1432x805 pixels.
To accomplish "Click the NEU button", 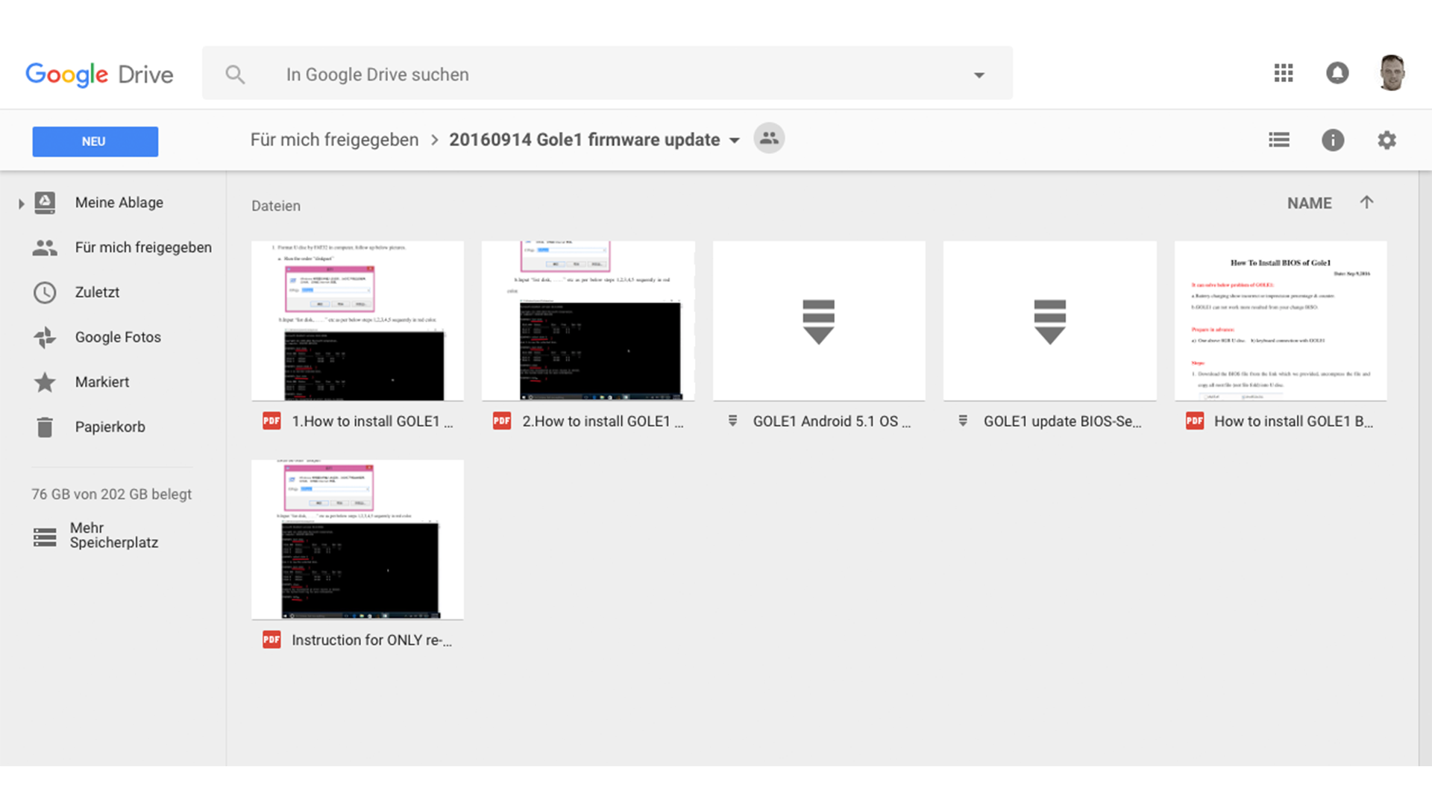I will point(95,142).
